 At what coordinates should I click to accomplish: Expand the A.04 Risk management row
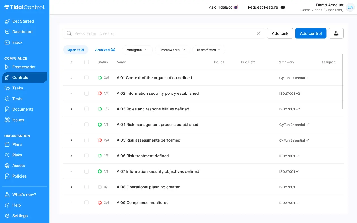coord(71,125)
